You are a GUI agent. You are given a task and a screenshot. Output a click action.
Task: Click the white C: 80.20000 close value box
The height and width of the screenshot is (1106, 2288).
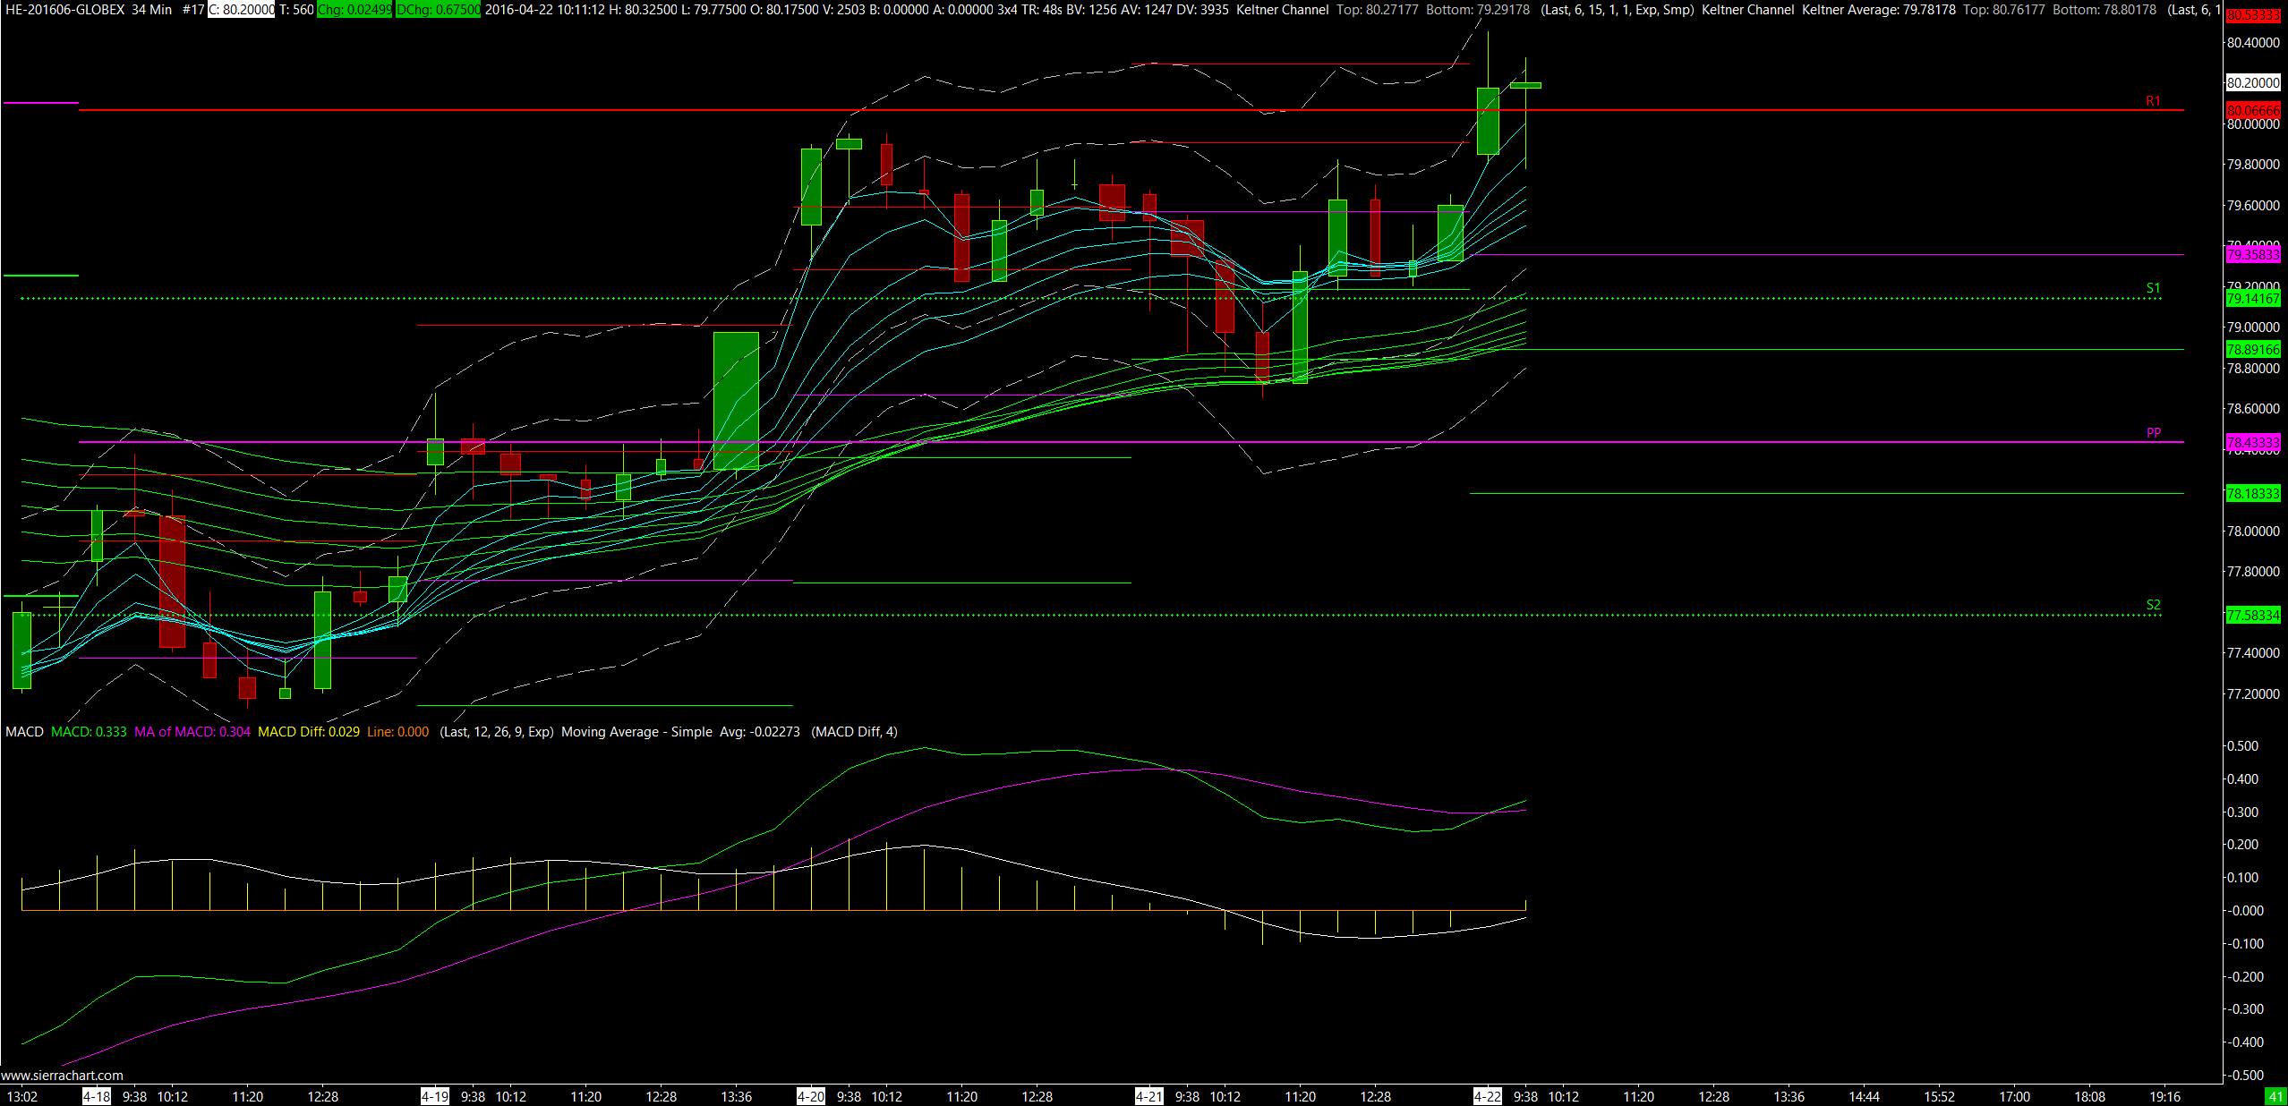(x=242, y=10)
